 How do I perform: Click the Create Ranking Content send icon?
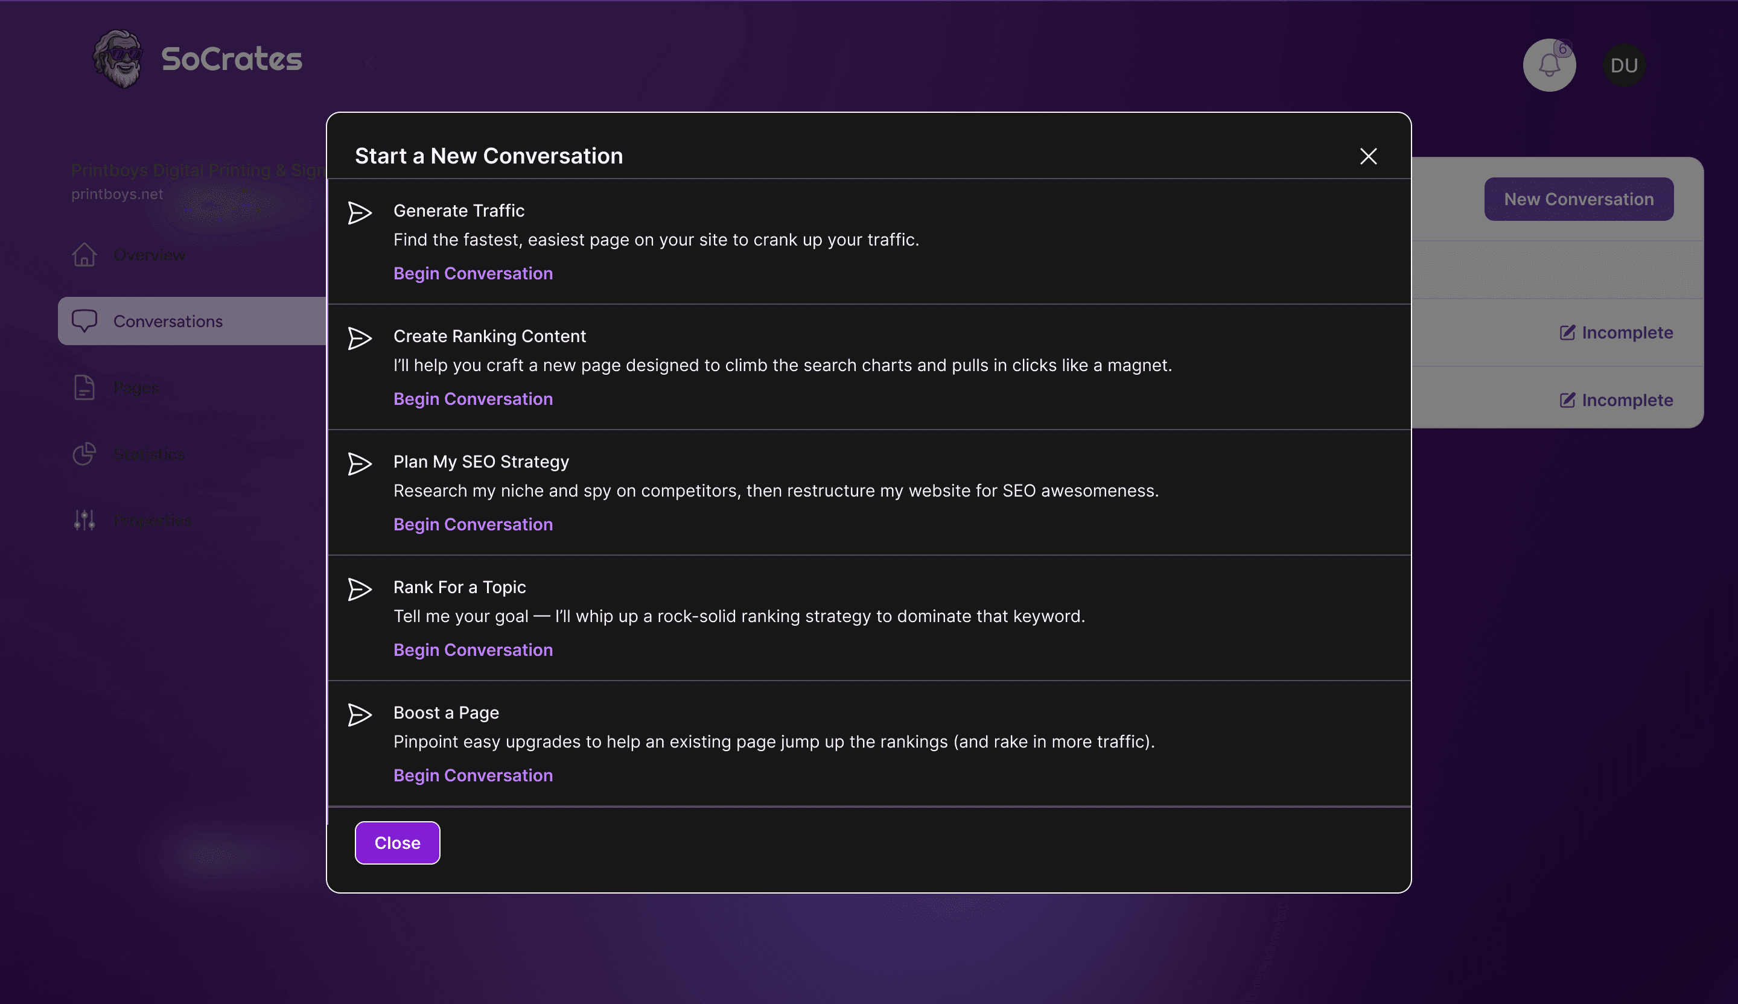coord(359,338)
